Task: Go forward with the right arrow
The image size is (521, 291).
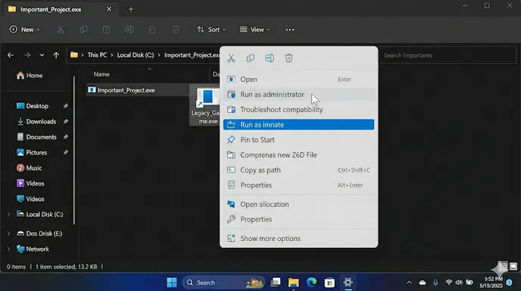Action: tap(27, 55)
